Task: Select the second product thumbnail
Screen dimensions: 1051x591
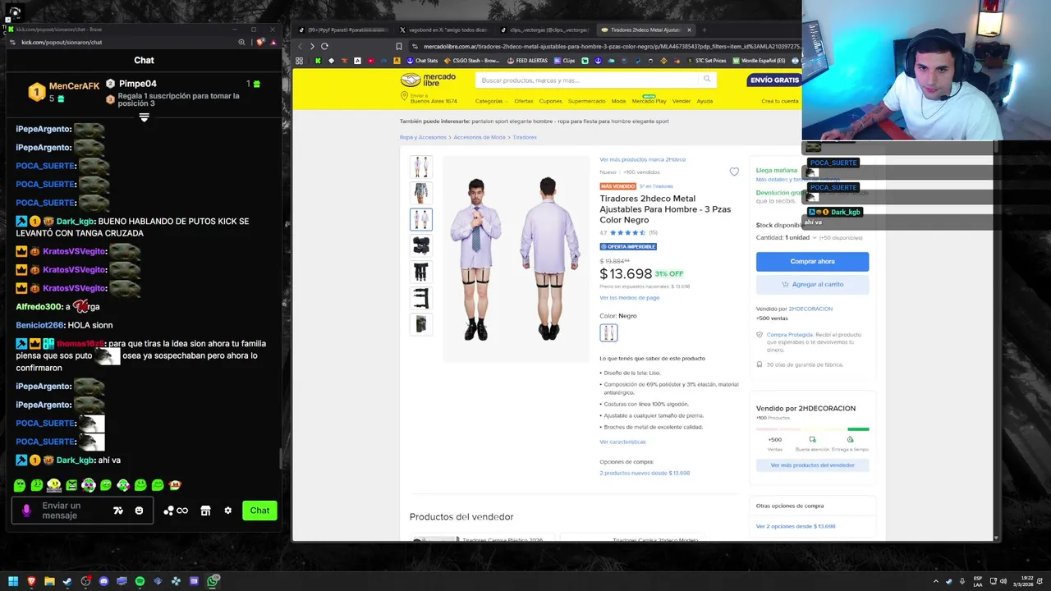Action: pos(420,193)
